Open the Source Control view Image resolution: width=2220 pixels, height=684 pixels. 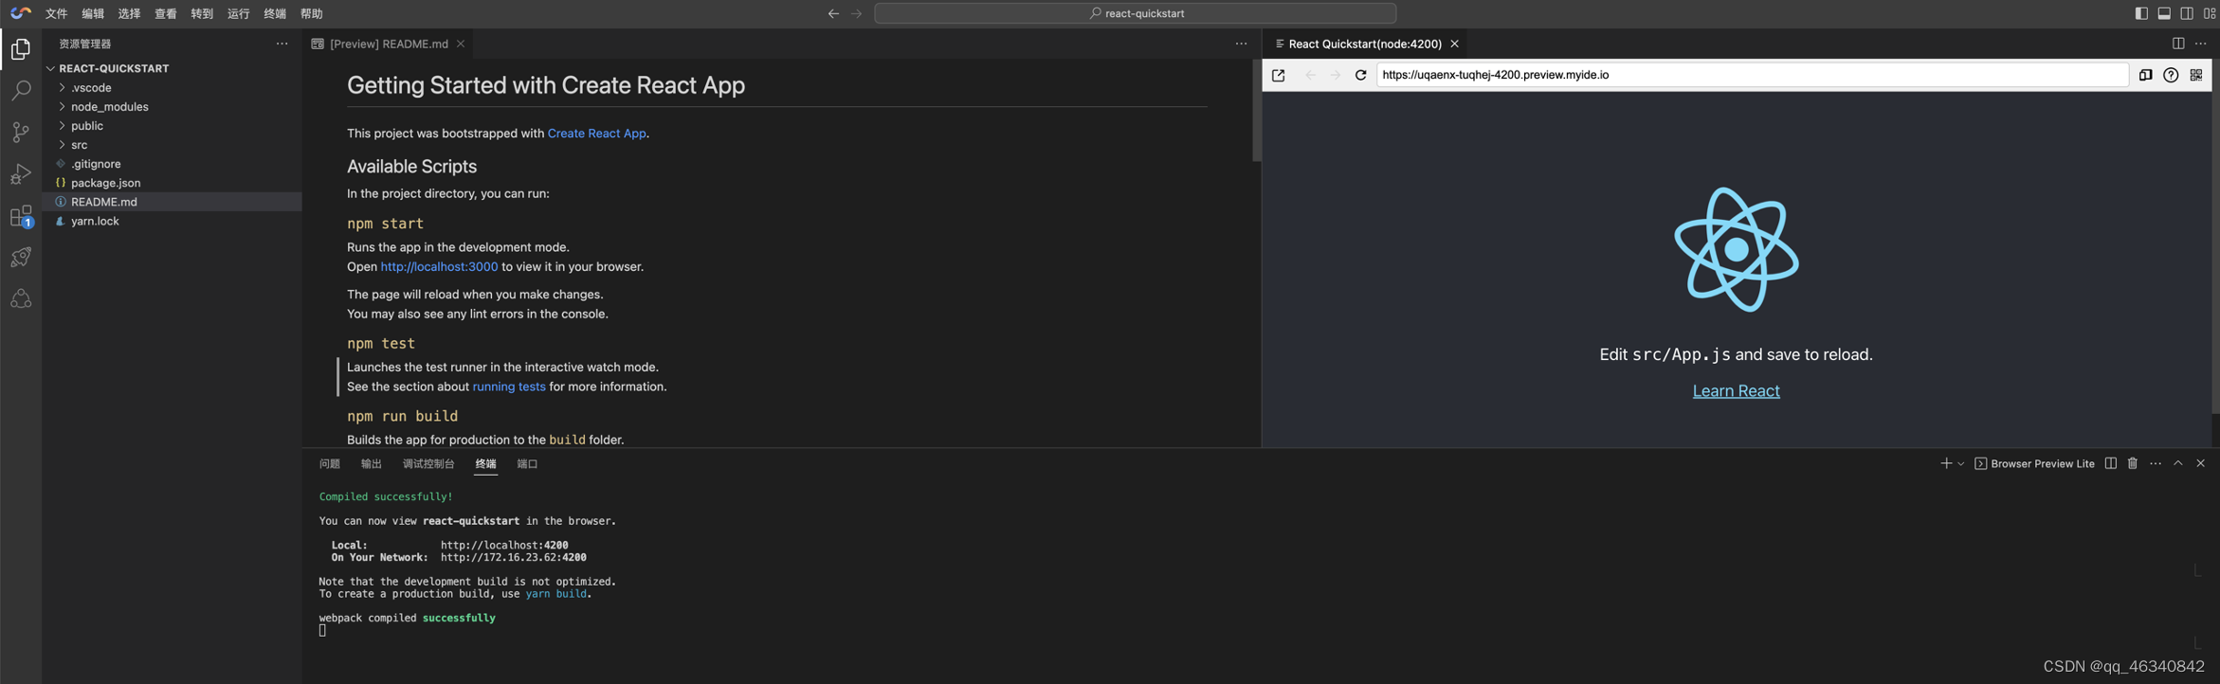[x=21, y=132]
